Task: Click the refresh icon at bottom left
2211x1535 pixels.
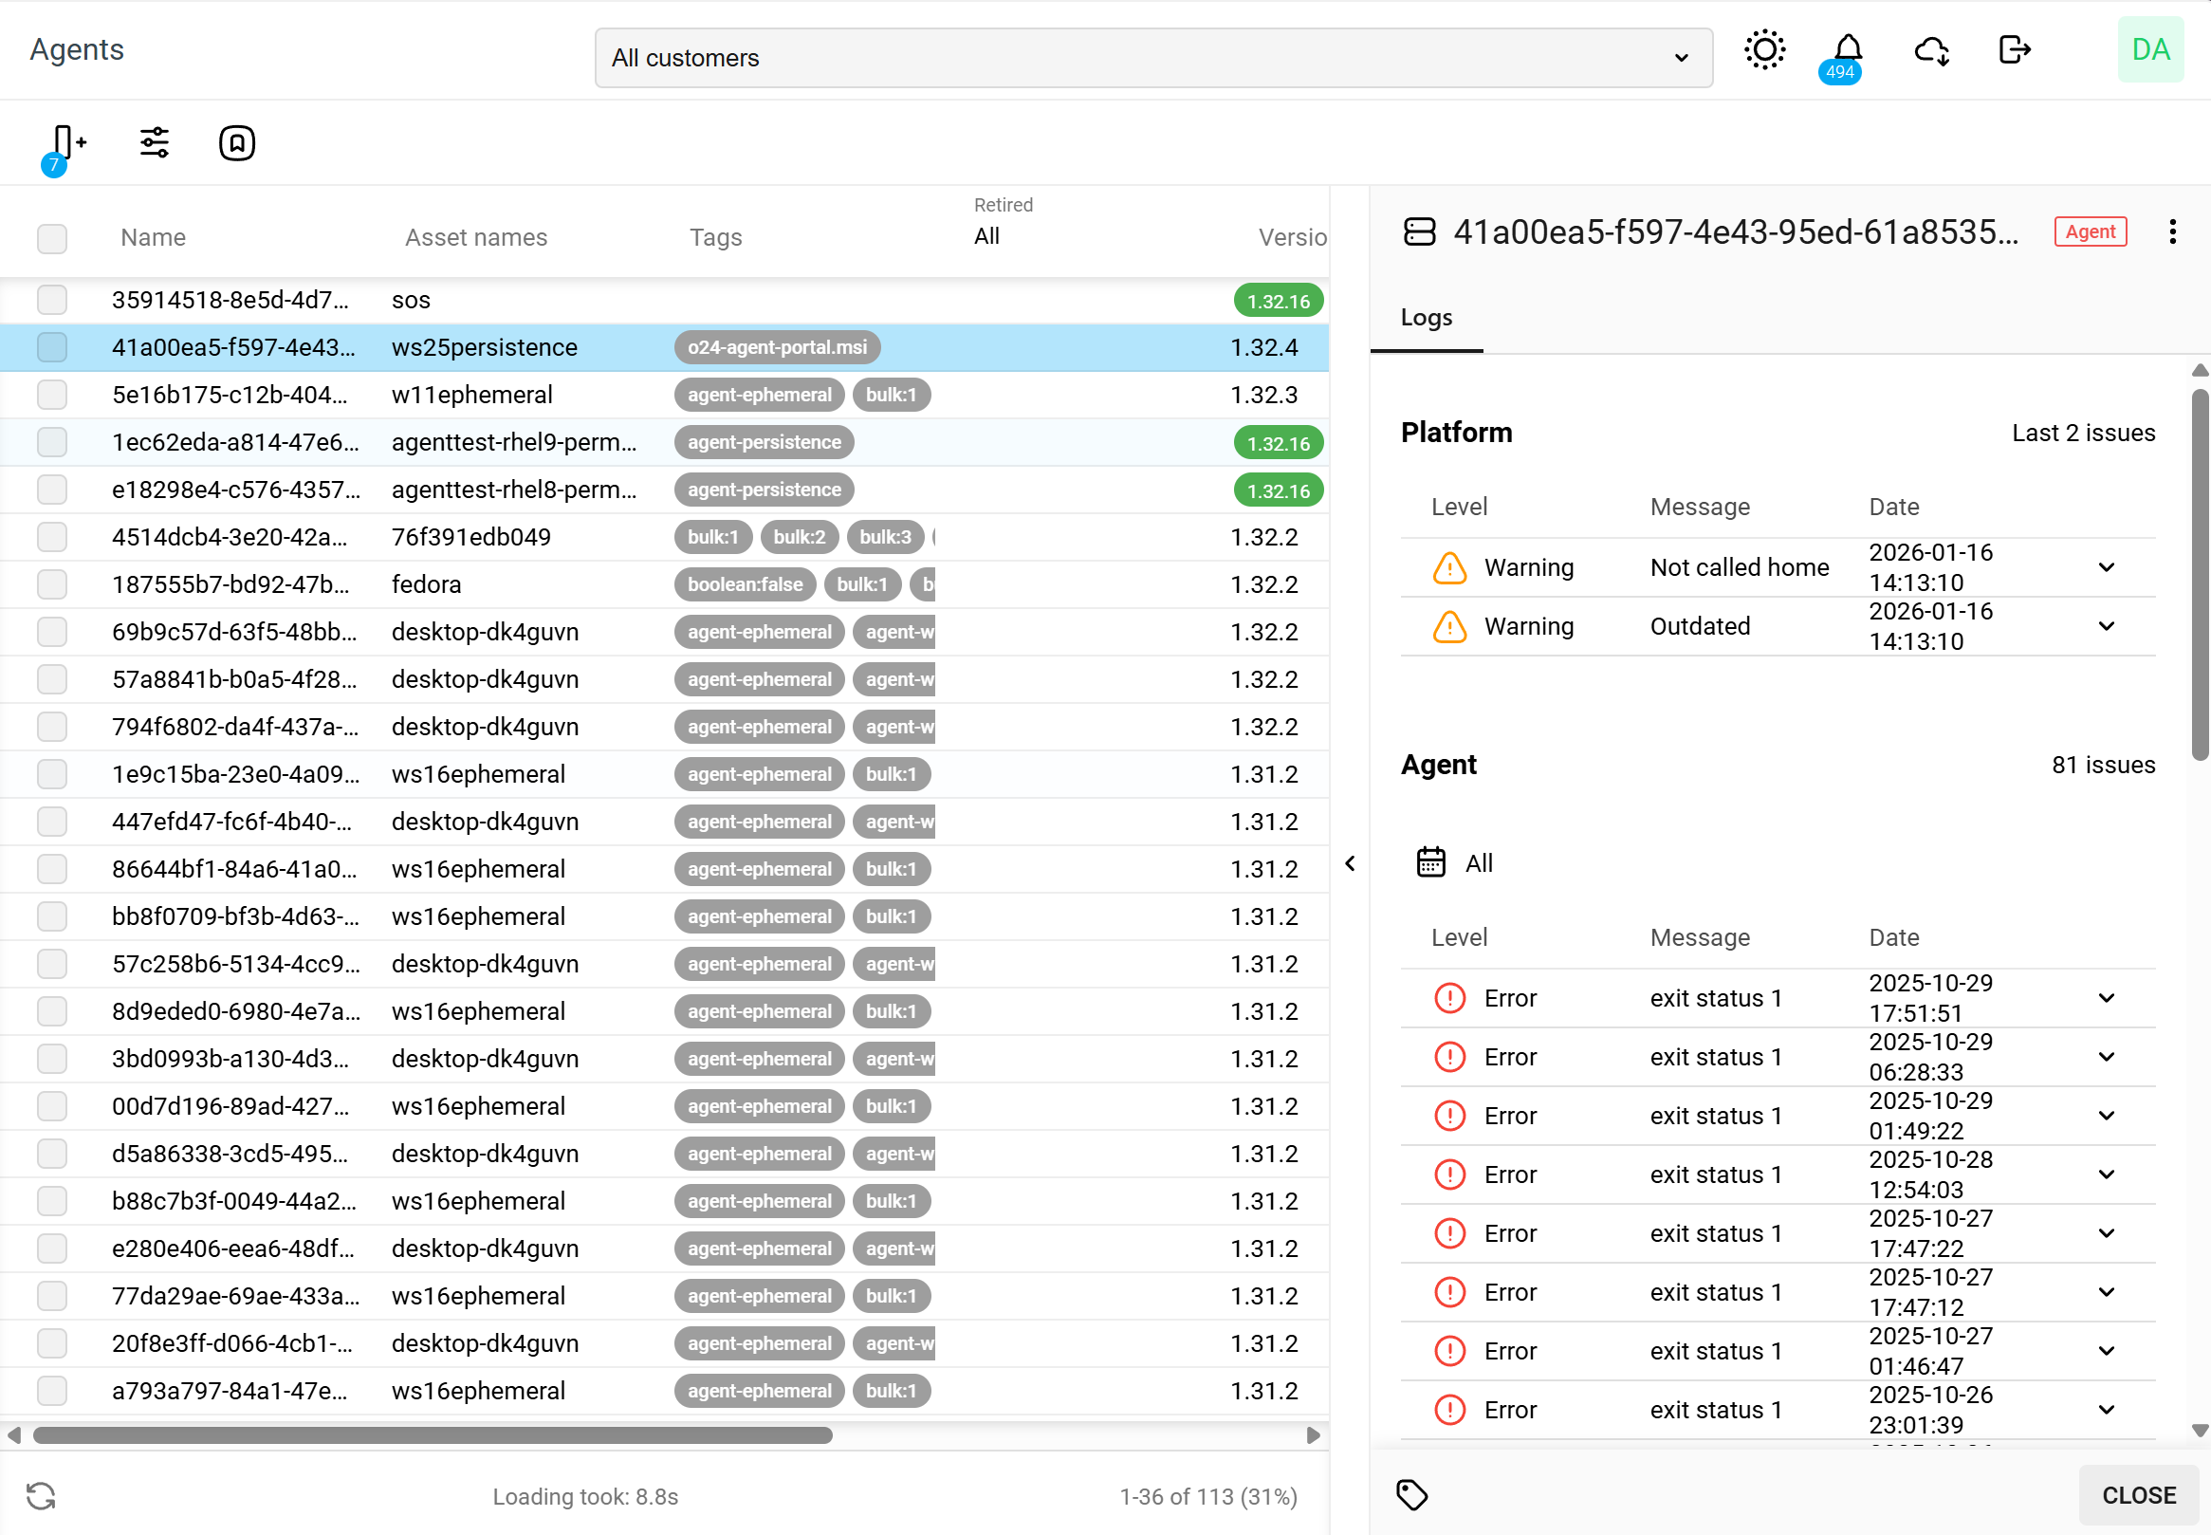Action: pos(41,1495)
